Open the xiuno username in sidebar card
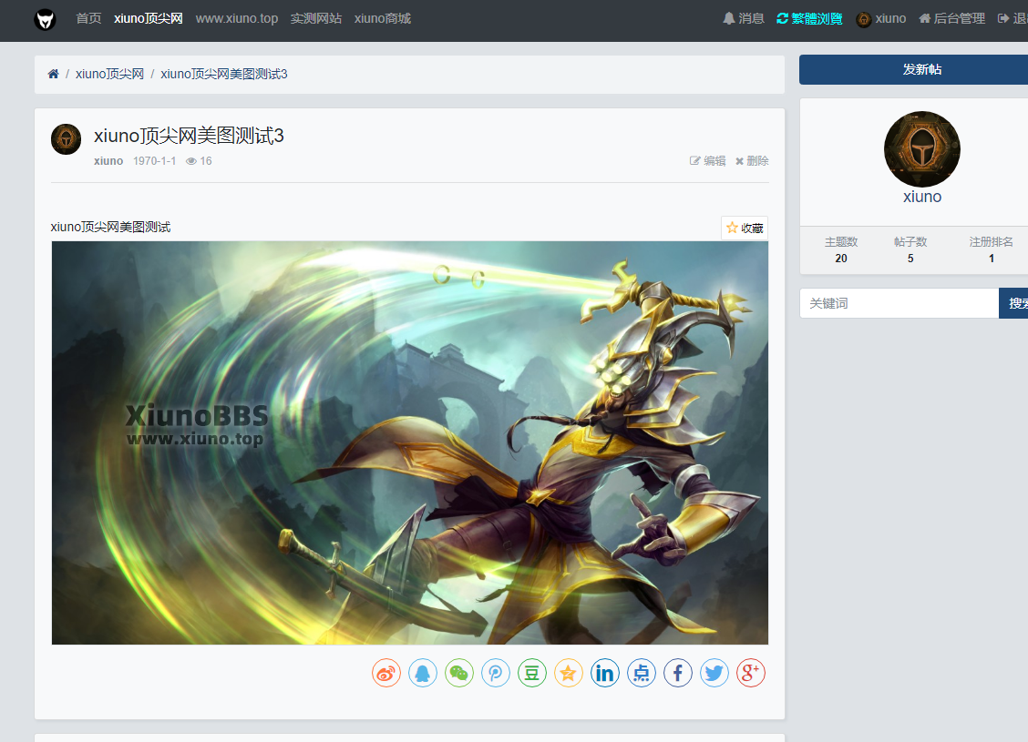The image size is (1028, 742). (x=921, y=197)
